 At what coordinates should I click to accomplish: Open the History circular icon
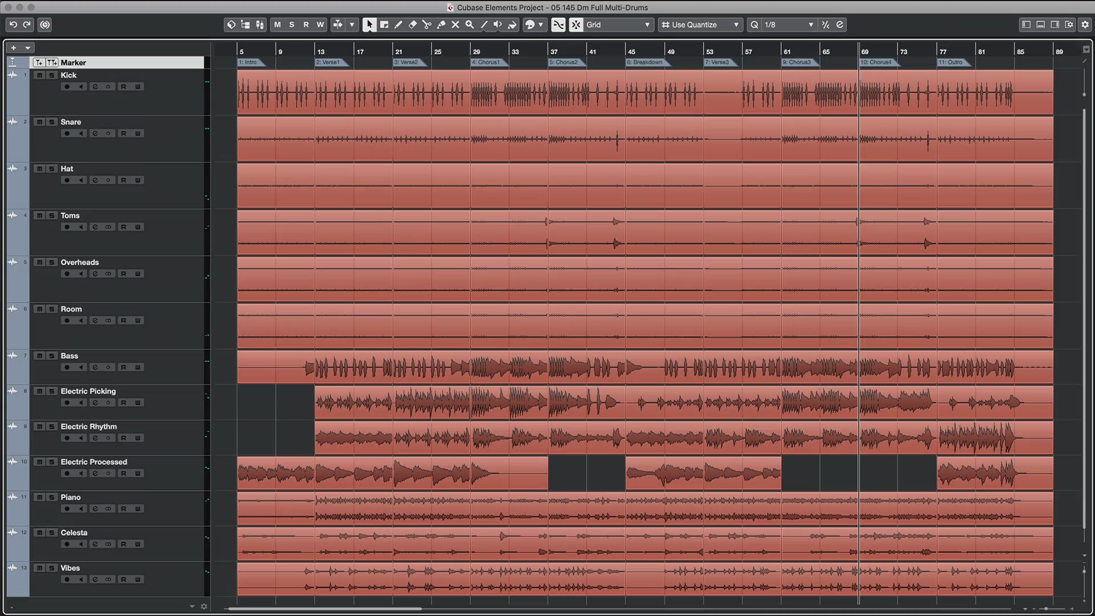point(45,25)
